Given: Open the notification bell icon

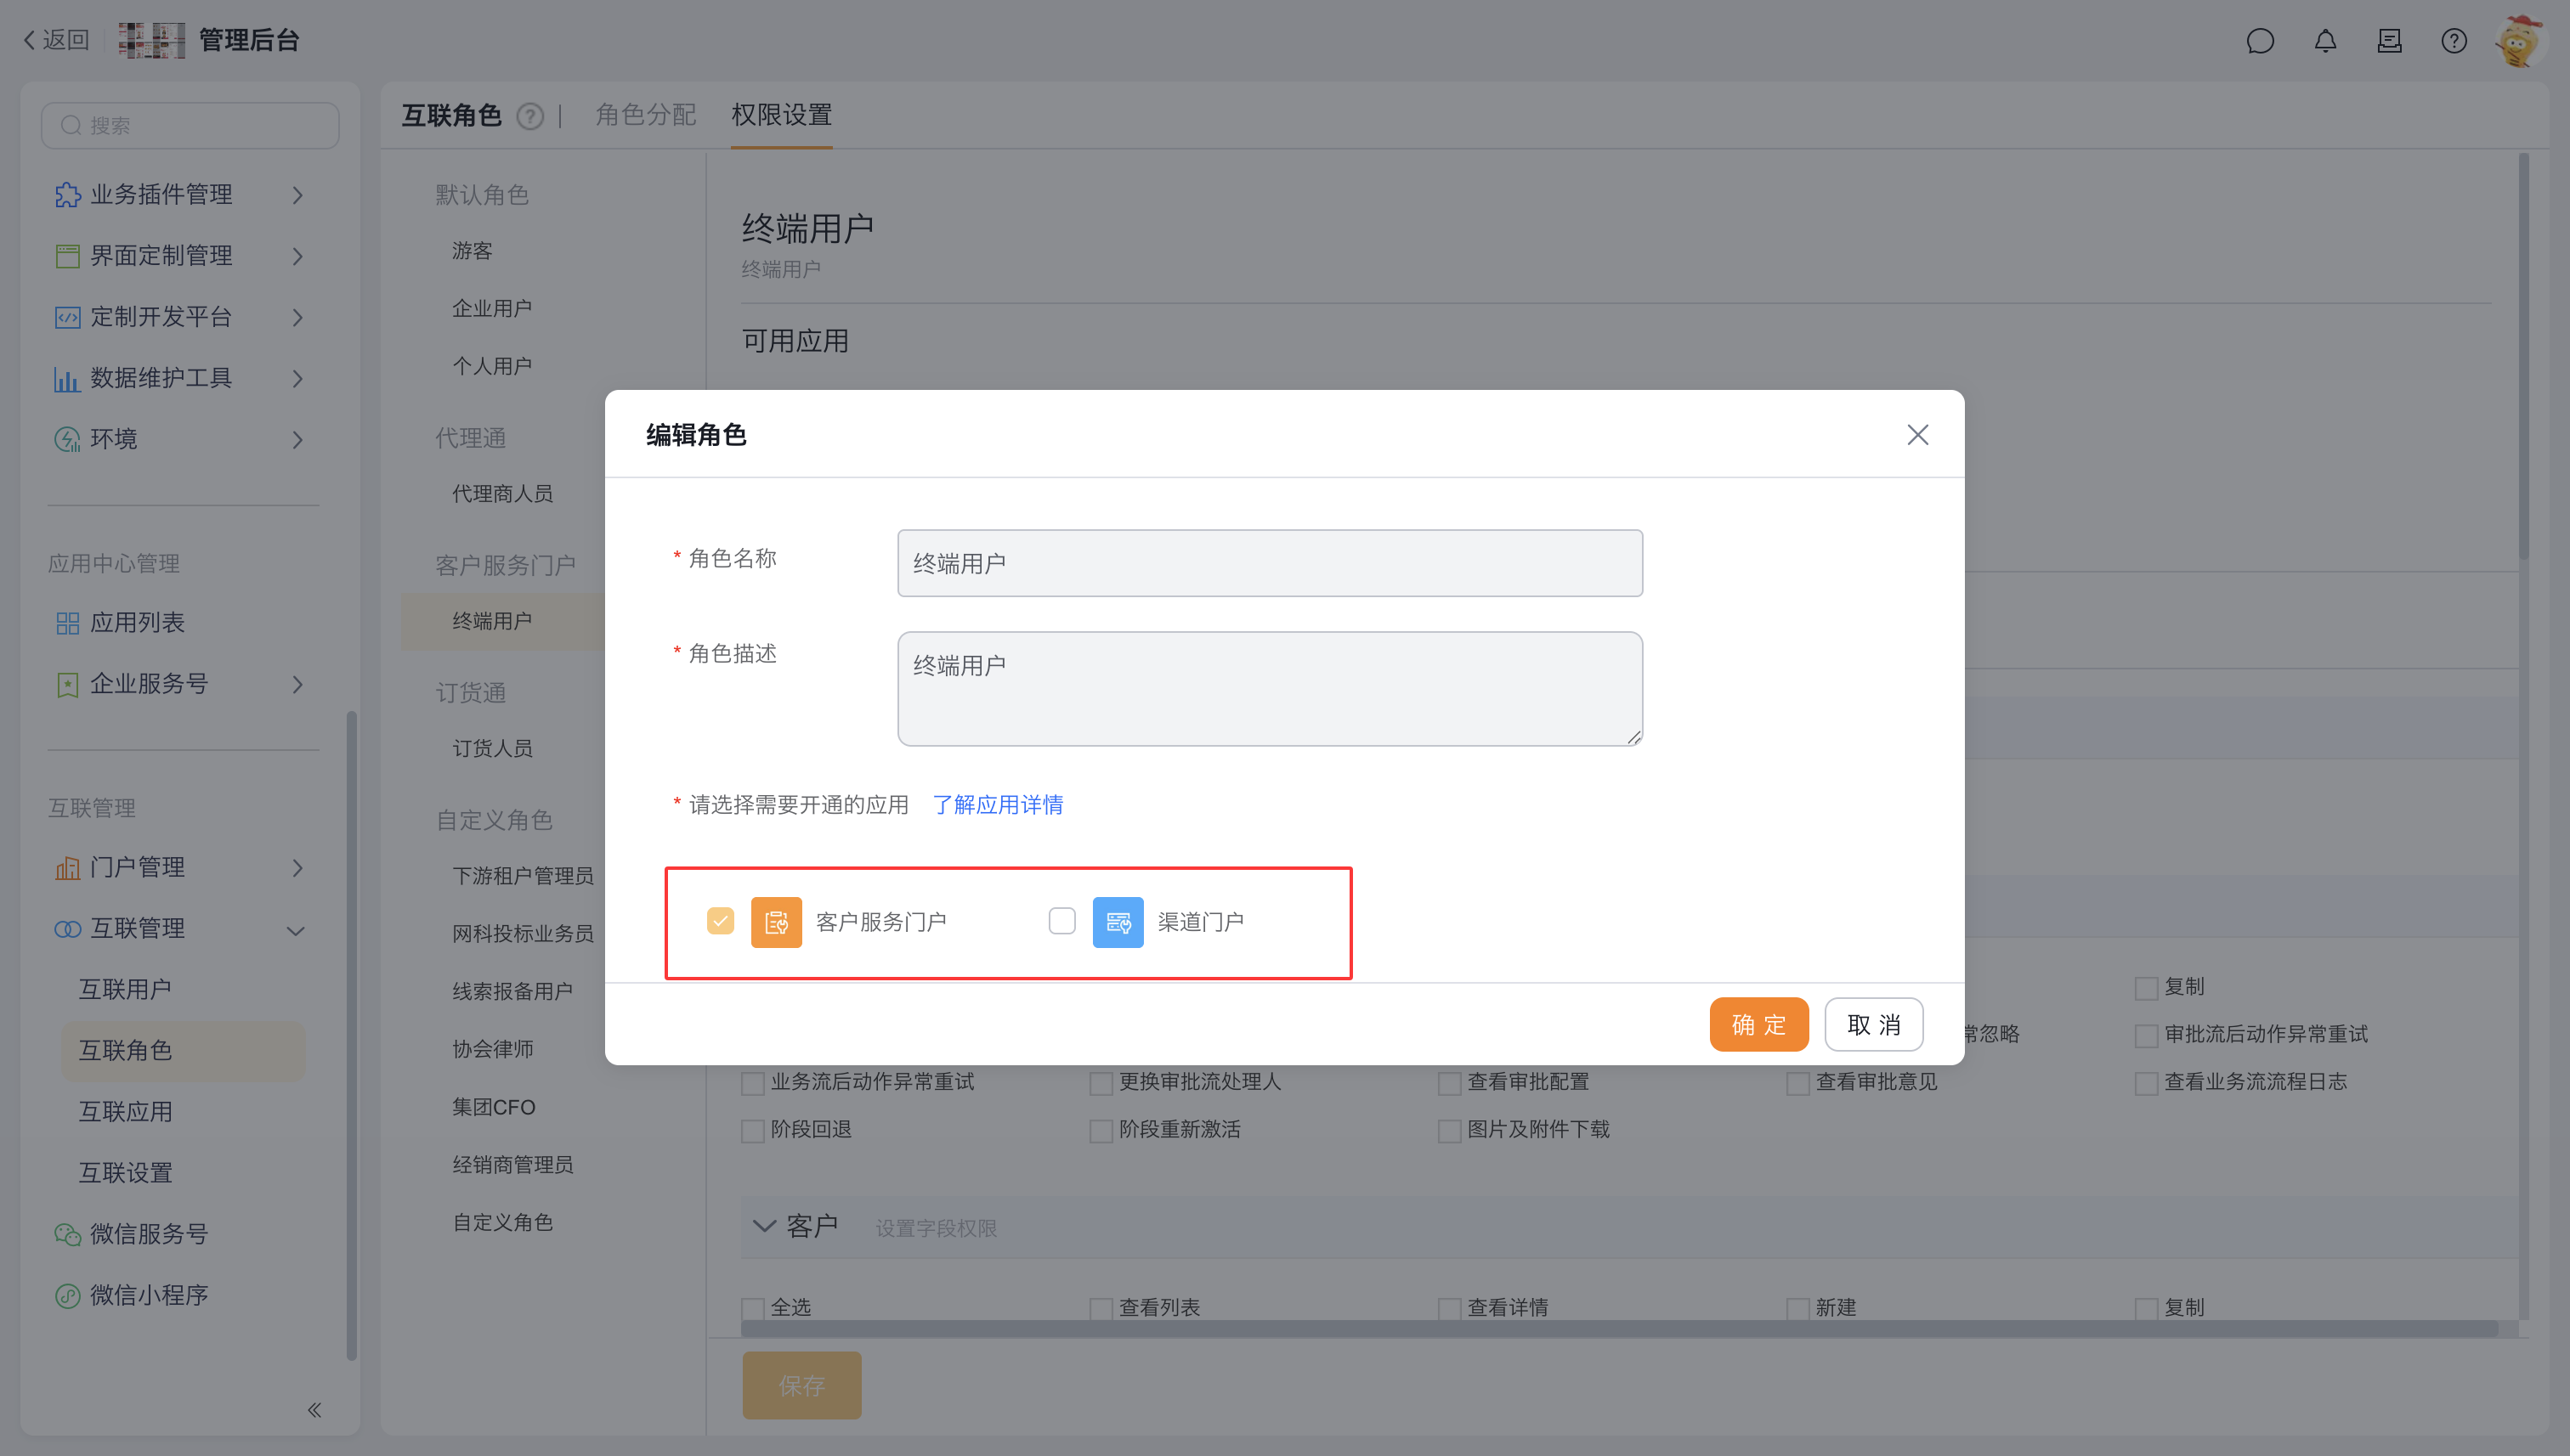Looking at the screenshot, I should pos(2325,41).
